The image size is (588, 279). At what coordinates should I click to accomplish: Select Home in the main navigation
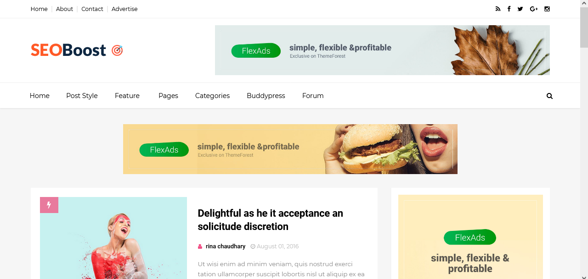40,96
